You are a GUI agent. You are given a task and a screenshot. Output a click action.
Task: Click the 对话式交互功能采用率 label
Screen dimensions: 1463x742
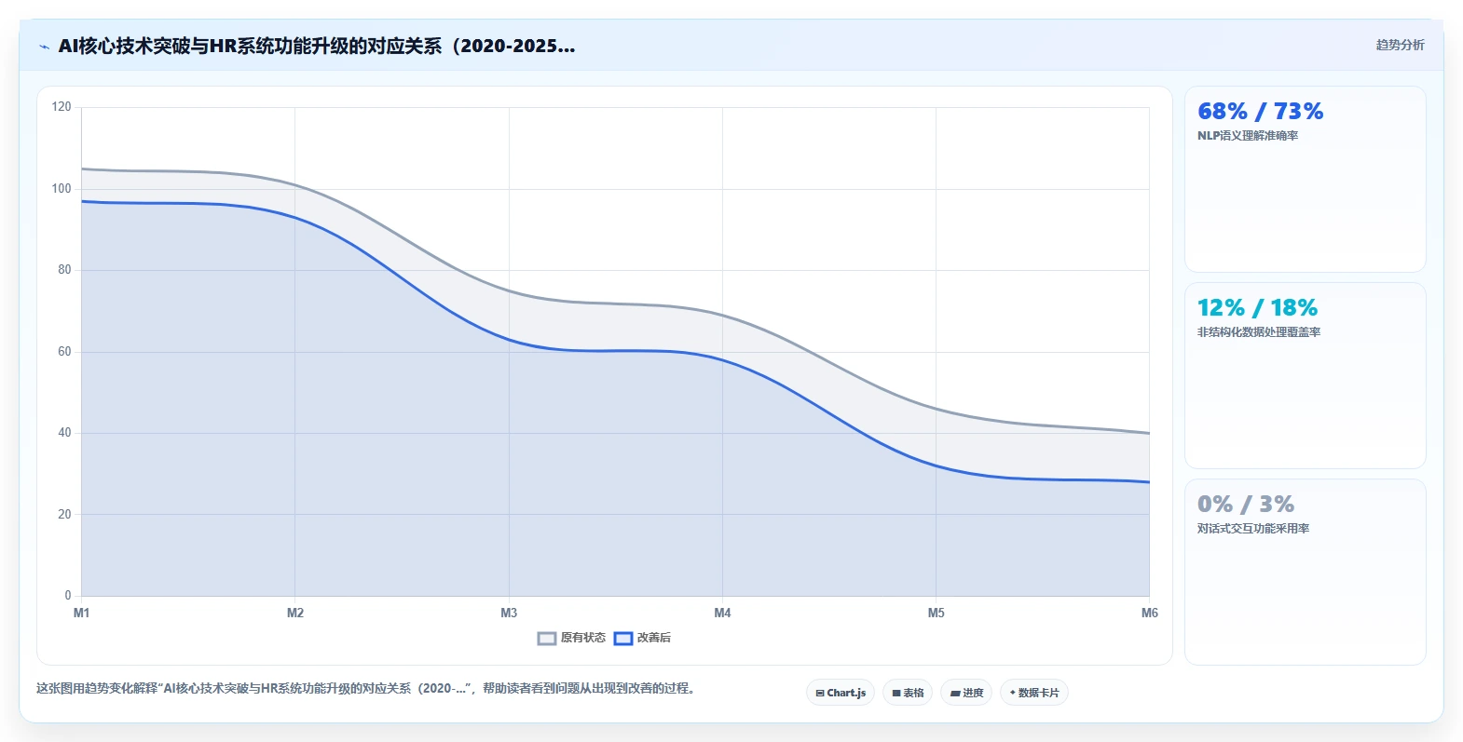coord(1253,529)
